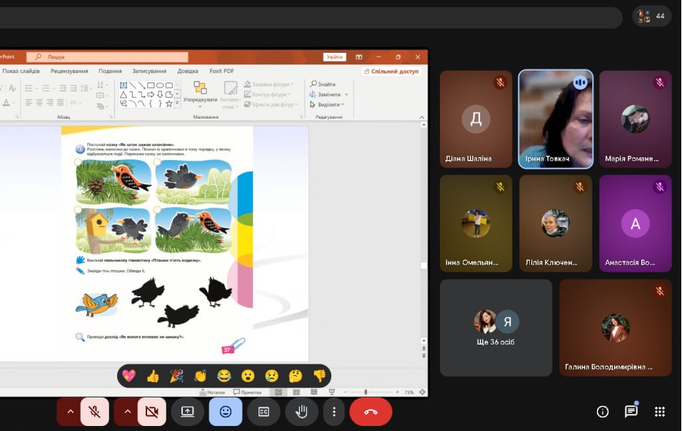Click the Ще 36 осіб participants tile
The width and height of the screenshot is (682, 431).
(496, 327)
